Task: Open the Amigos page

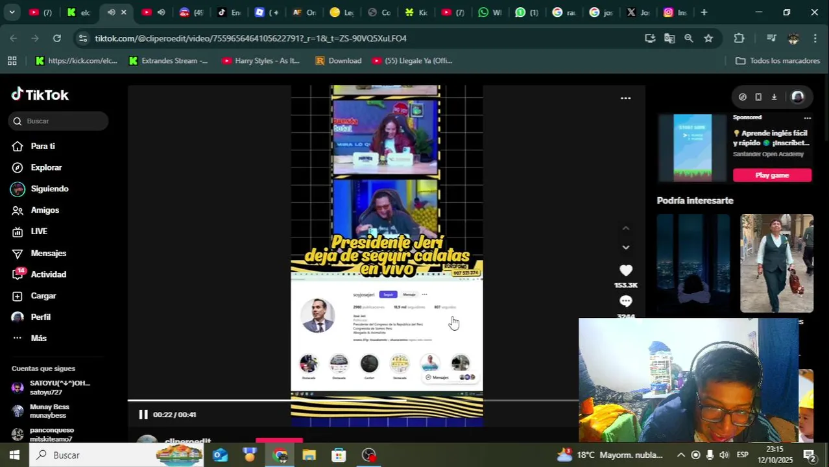Action: (45, 210)
